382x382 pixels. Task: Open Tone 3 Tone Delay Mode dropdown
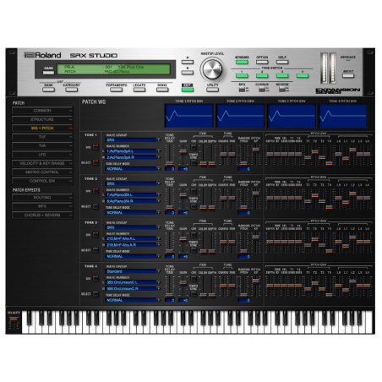pyautogui.click(x=134, y=256)
